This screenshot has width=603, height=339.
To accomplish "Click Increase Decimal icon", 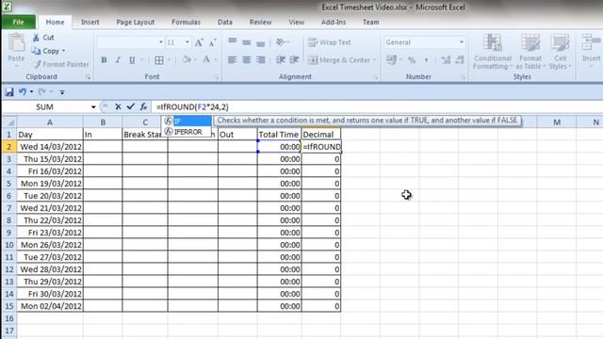I will [446, 60].
